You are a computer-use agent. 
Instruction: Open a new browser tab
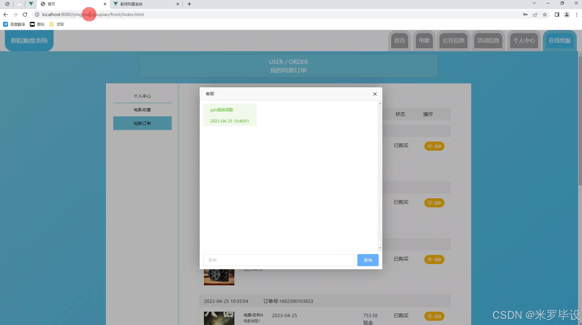(189, 4)
